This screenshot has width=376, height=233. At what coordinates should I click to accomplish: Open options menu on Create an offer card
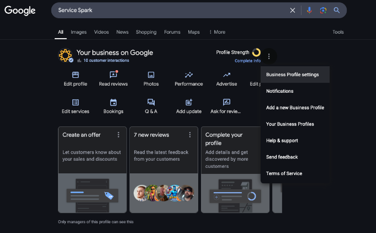point(118,135)
